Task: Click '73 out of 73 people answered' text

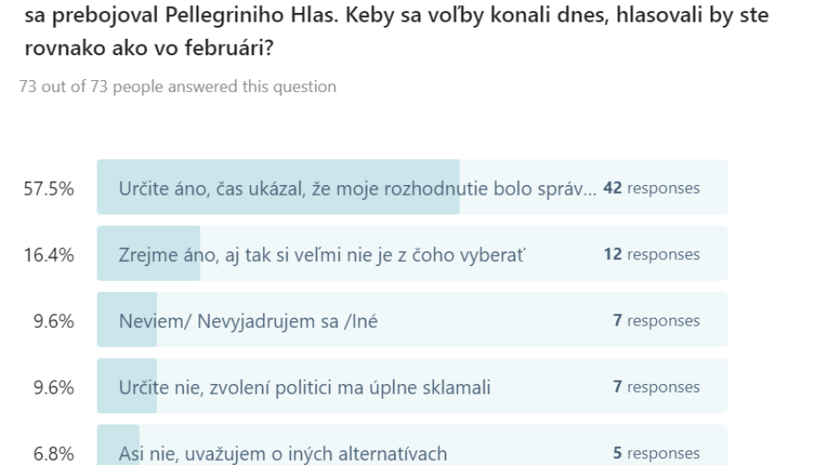Action: click(178, 86)
